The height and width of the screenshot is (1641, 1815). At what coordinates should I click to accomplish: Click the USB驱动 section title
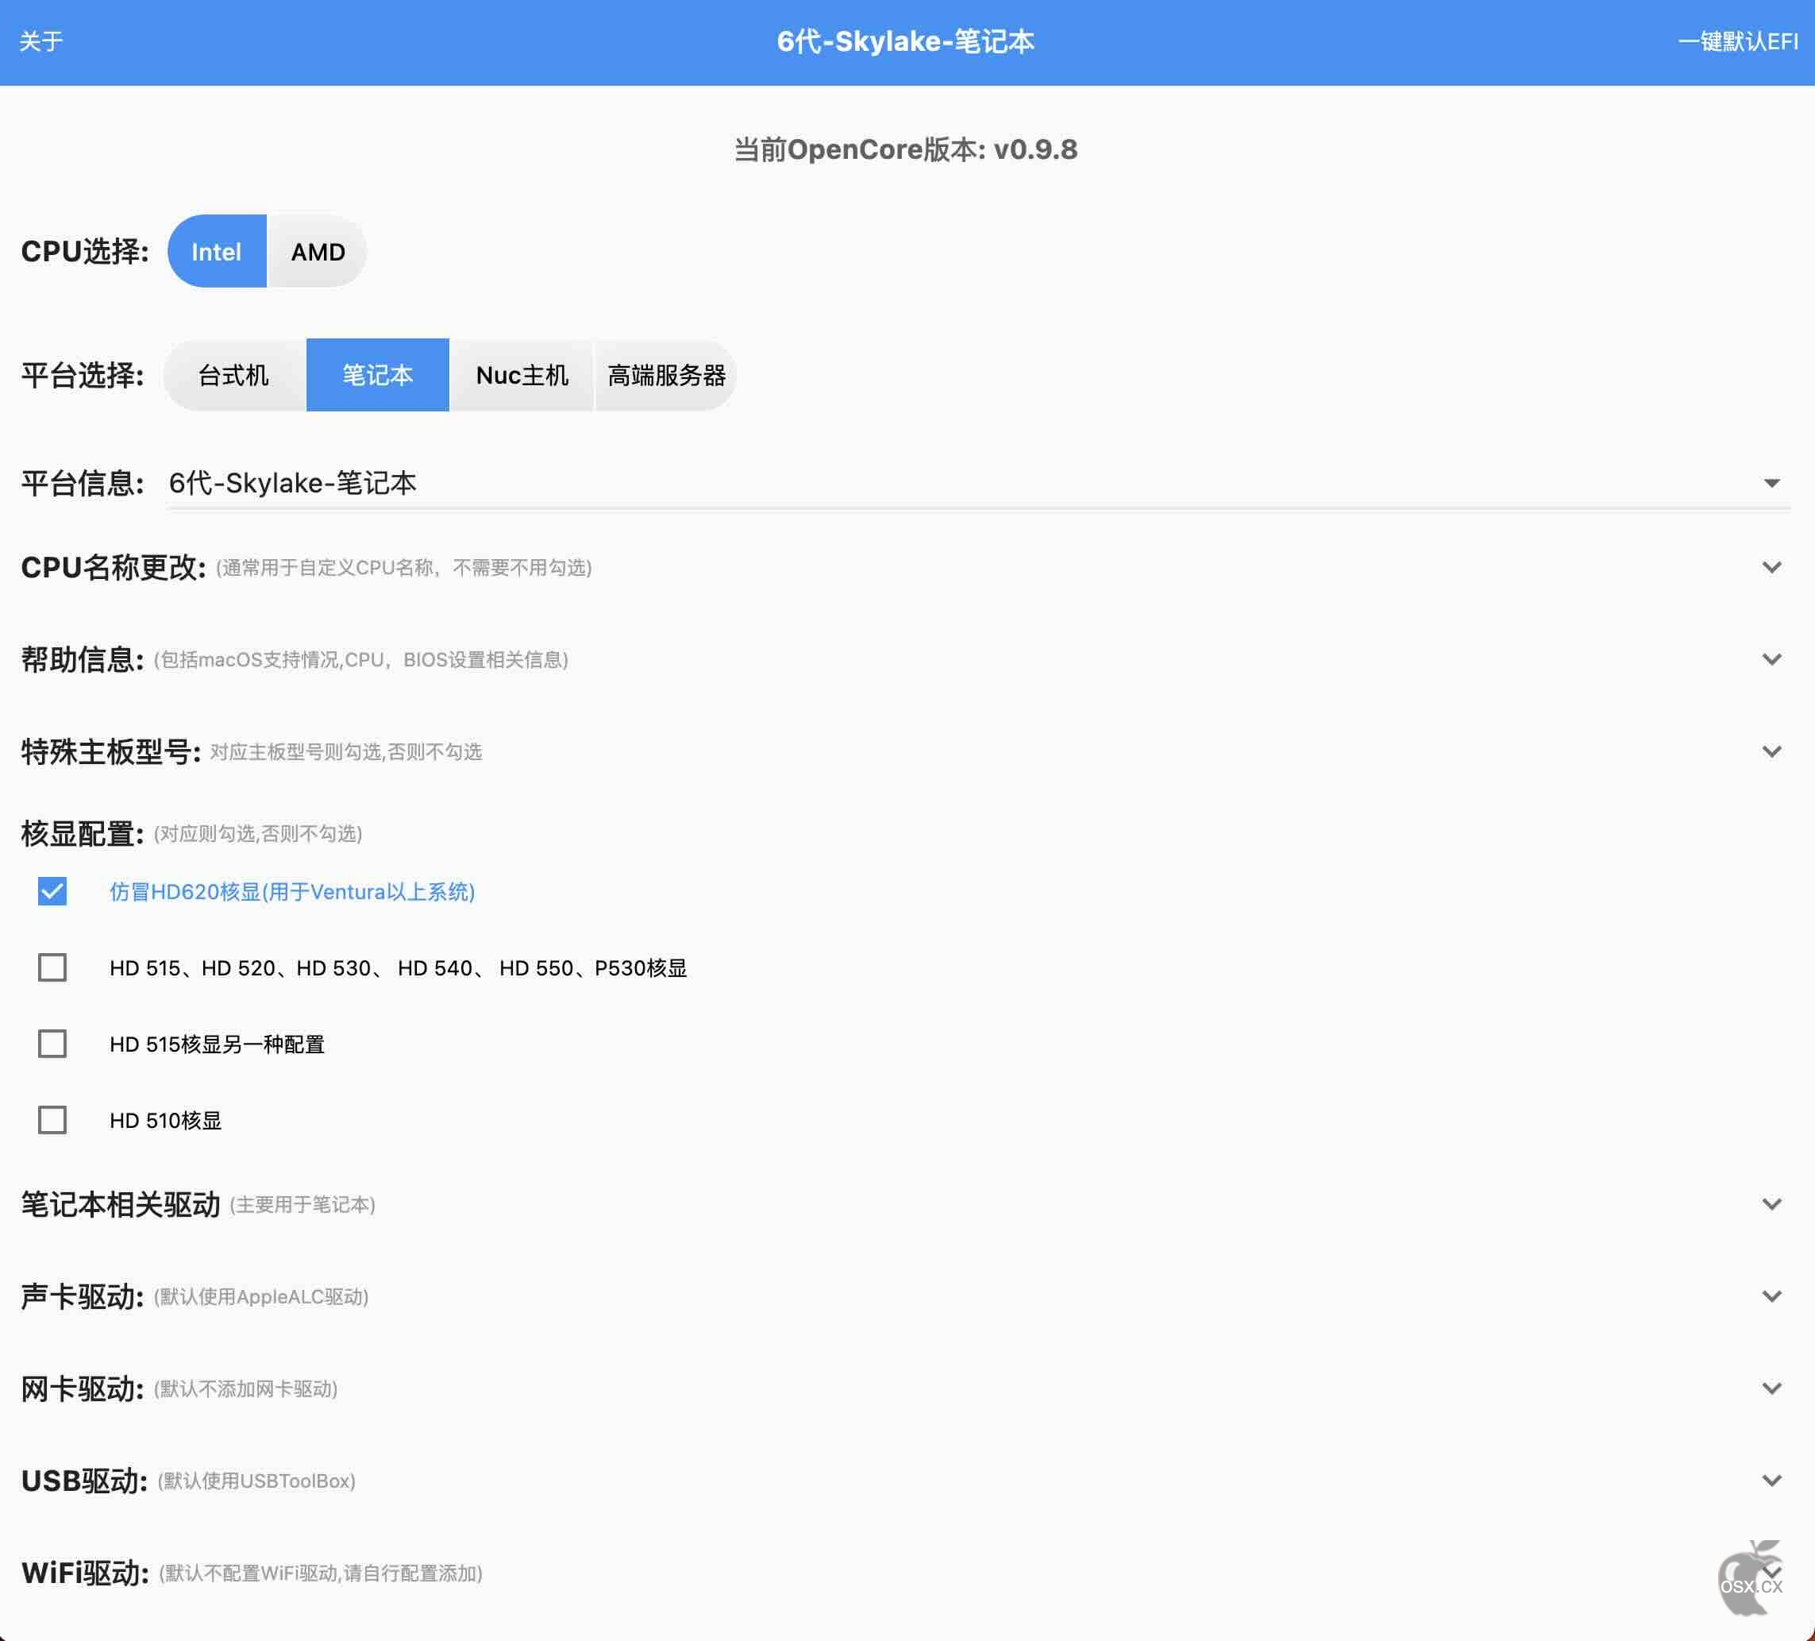pos(85,1481)
